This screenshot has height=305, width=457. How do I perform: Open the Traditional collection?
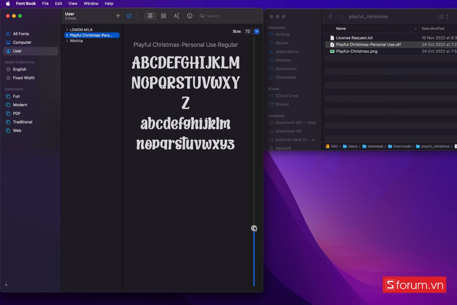pyautogui.click(x=30, y=122)
